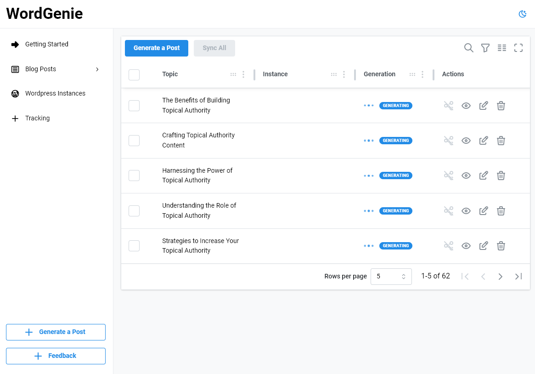The image size is (535, 374).
Task: Edit 'Harnessing the Power of Topical Authority' post
Action: [x=484, y=176]
